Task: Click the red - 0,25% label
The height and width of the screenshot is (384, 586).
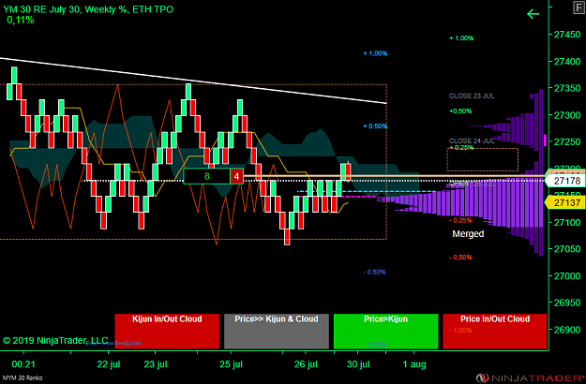Action: pyautogui.click(x=460, y=220)
